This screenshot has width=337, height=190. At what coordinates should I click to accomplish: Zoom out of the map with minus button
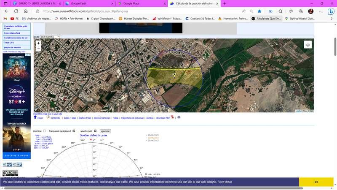(x=38, y=49)
